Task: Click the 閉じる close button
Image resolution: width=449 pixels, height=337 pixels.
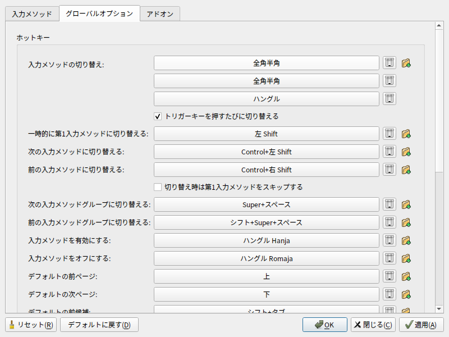Action: pyautogui.click(x=373, y=325)
